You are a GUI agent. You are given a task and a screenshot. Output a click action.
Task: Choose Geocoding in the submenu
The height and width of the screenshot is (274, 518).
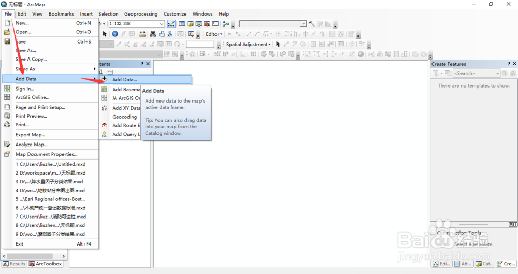pyautogui.click(x=124, y=117)
